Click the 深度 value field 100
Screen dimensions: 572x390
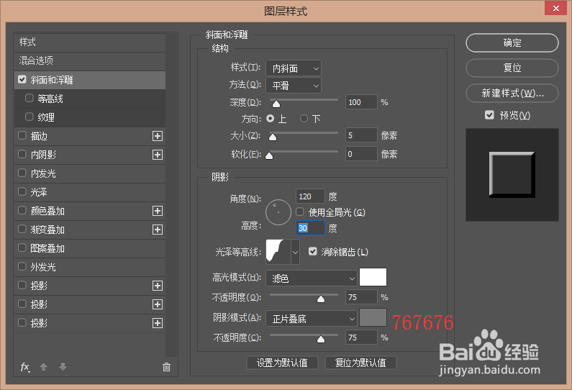pyautogui.click(x=361, y=102)
